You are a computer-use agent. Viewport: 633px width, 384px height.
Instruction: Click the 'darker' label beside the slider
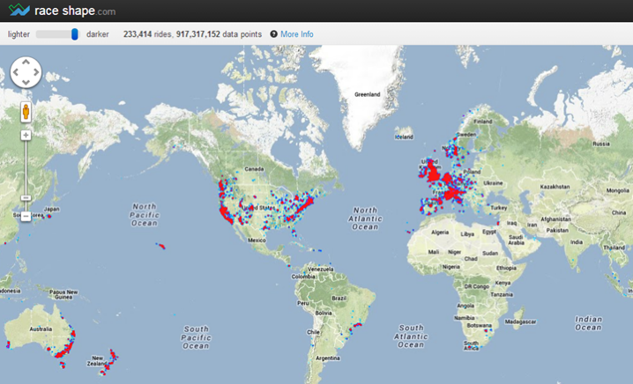98,34
